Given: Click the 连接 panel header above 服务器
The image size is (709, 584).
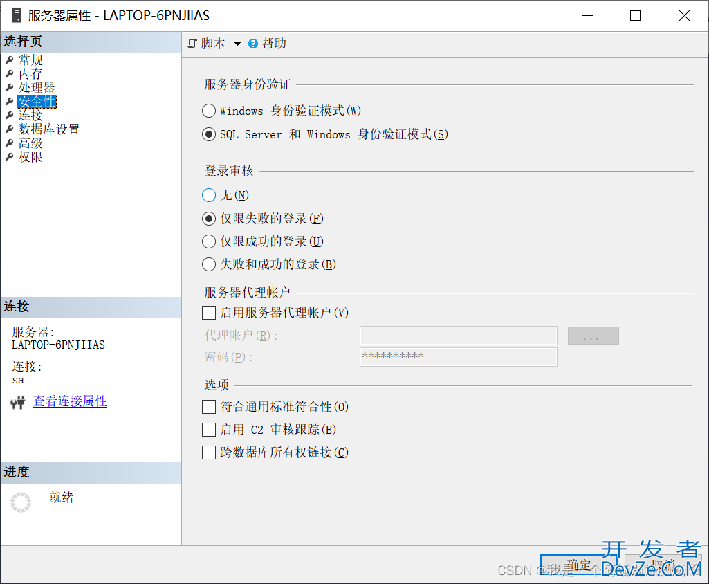Looking at the screenshot, I should (91, 307).
